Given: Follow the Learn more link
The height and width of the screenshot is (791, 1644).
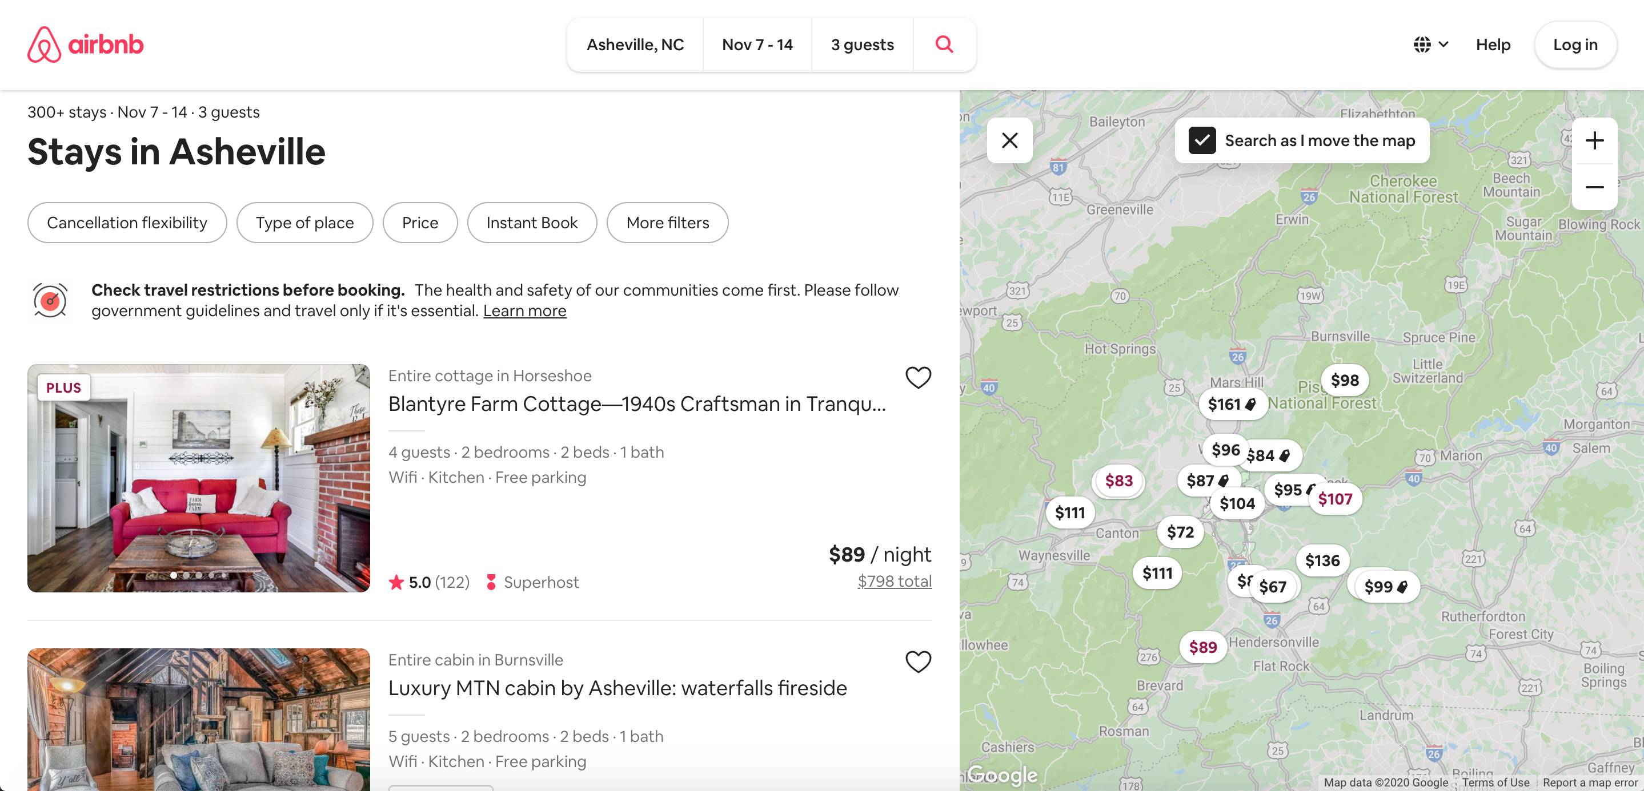Looking at the screenshot, I should [524, 310].
